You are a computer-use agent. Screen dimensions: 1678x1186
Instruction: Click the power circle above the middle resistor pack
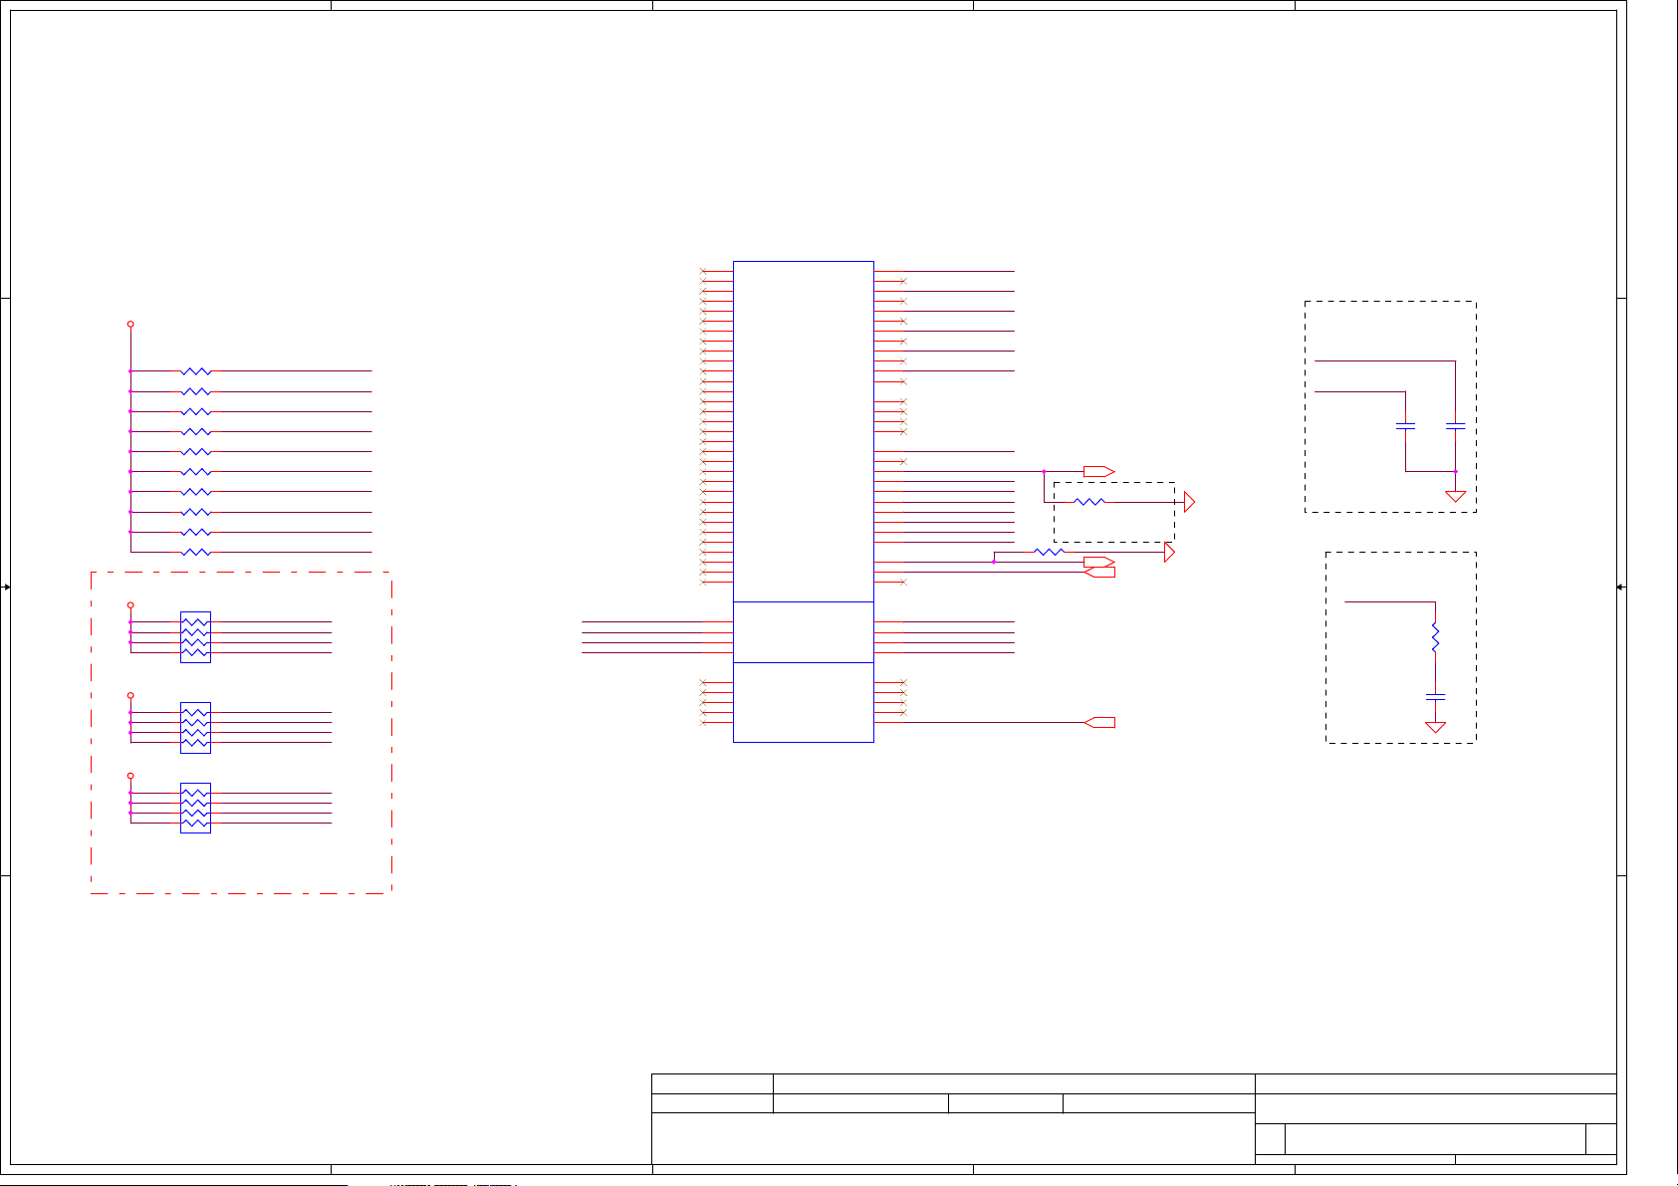130,695
